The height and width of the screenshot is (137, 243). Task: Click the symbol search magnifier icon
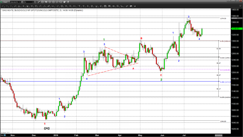[x=22, y=2]
